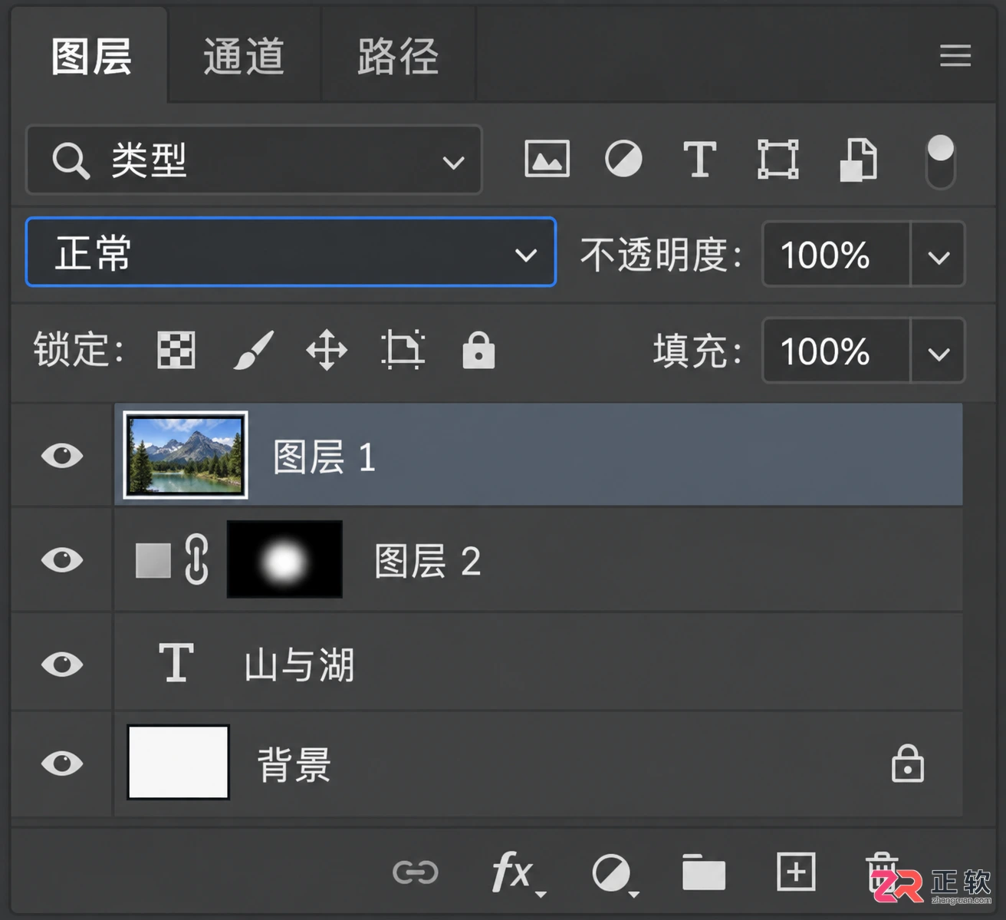The height and width of the screenshot is (920, 1006).
Task: Lock artboard nesting crop icon
Action: click(x=403, y=350)
